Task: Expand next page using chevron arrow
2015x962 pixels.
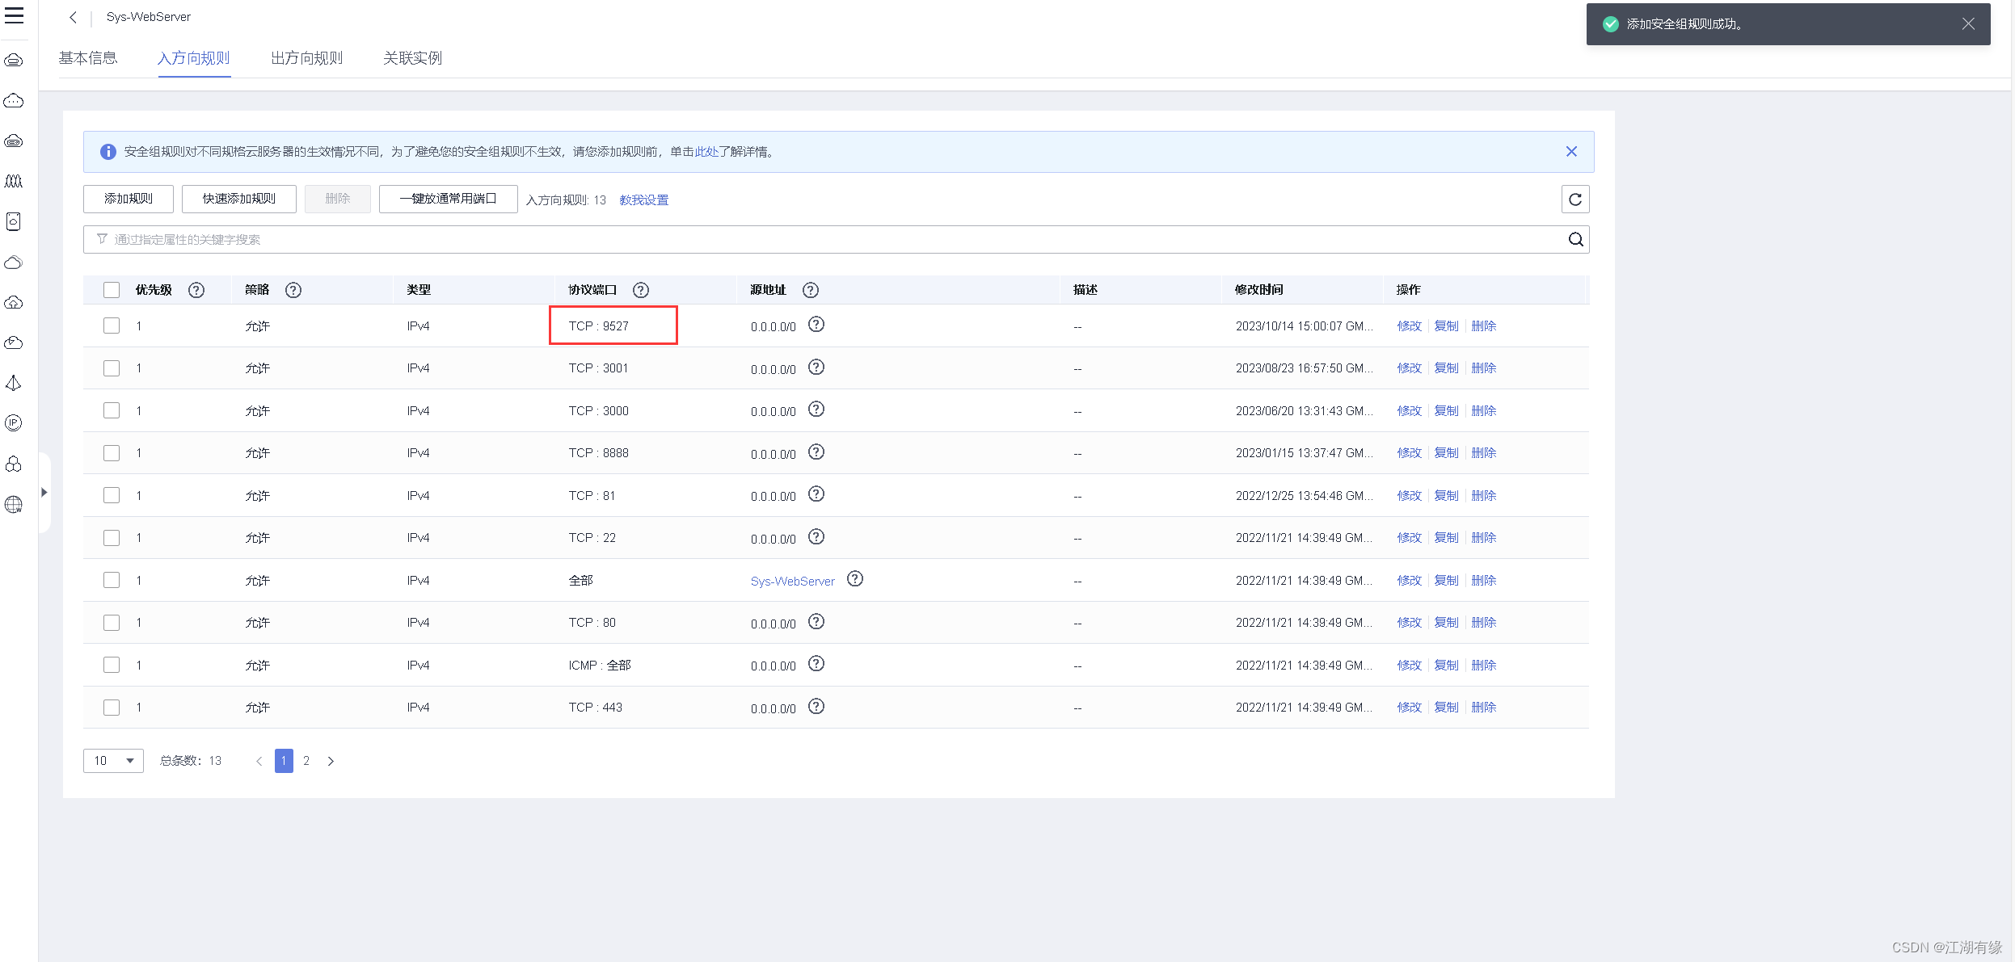Action: coord(331,762)
